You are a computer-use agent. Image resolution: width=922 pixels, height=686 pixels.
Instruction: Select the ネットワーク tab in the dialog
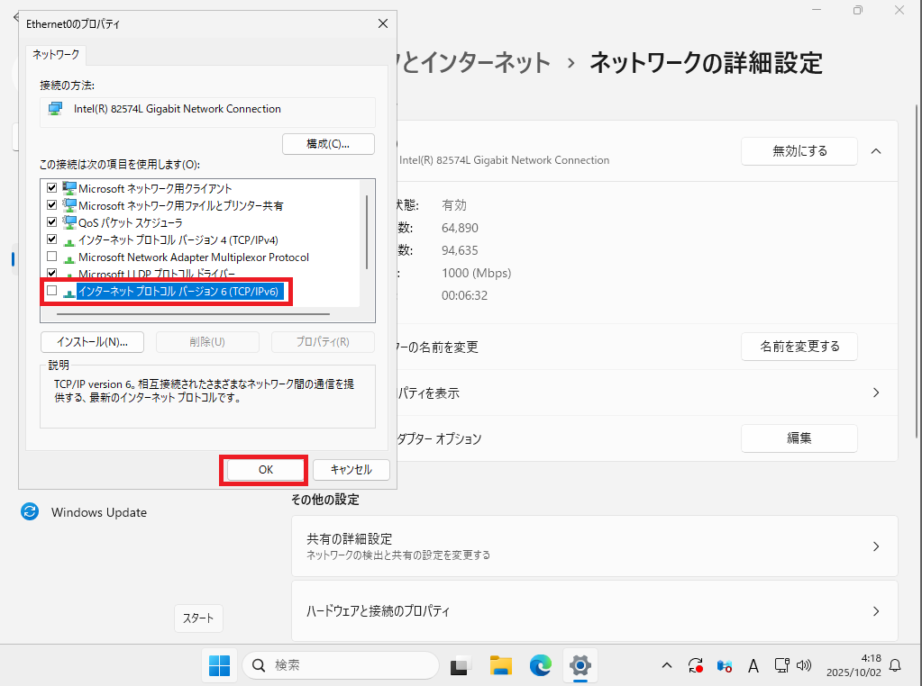[56, 55]
